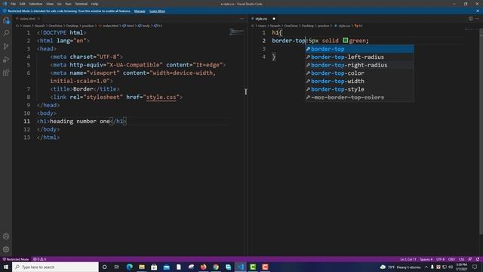Viewport: 483px width, 272px height.
Task: Launch Google Chrome from taskbar
Action: click(216, 267)
